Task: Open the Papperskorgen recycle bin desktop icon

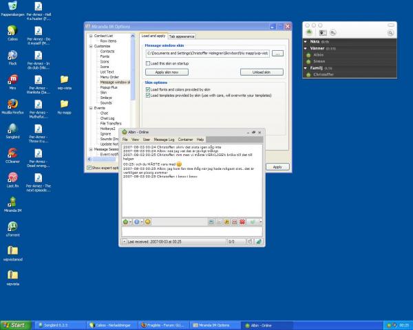Action: pyautogui.click(x=12, y=9)
